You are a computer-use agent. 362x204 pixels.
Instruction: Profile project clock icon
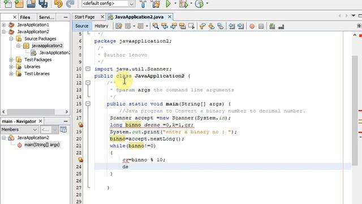pyautogui.click(x=199, y=3)
